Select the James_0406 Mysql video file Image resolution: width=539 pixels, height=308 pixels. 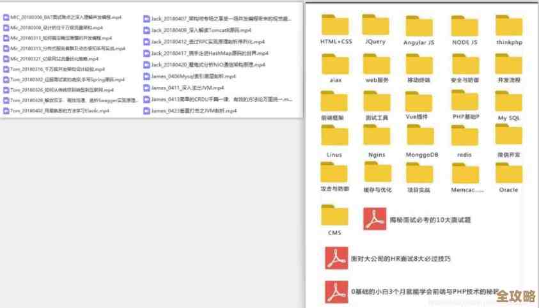click(190, 76)
